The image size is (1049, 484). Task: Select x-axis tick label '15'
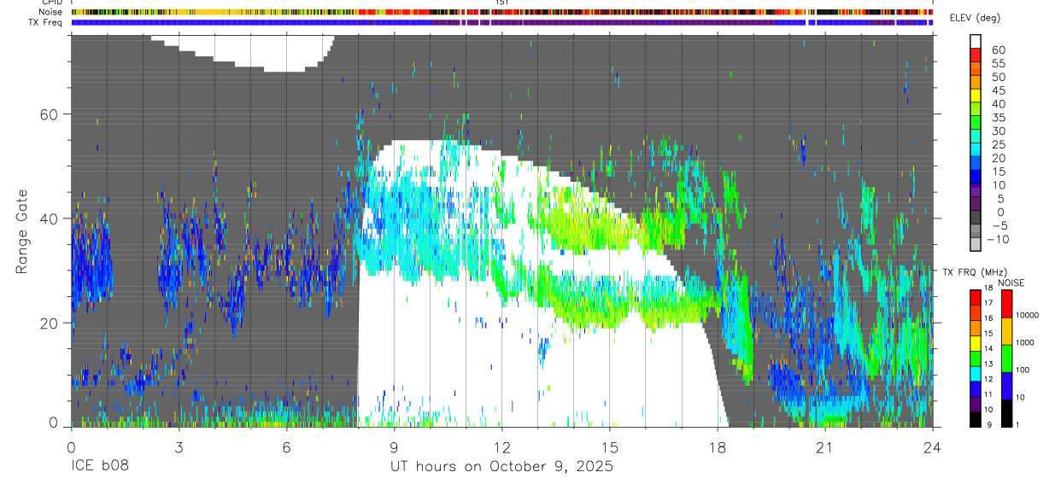pos(609,447)
